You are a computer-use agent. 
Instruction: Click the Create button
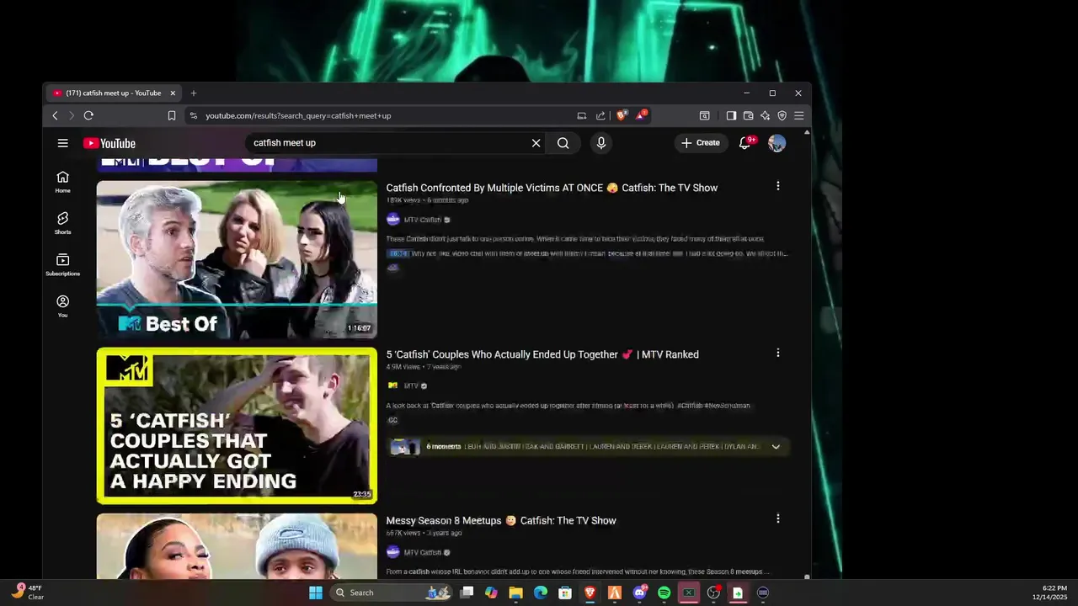[701, 143]
